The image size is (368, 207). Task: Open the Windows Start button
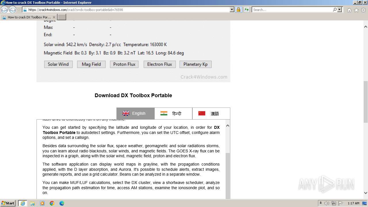pos(8,203)
